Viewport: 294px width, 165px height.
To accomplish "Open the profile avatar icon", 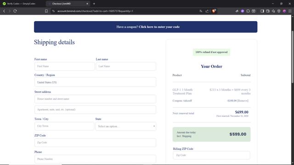I will click(284, 11).
